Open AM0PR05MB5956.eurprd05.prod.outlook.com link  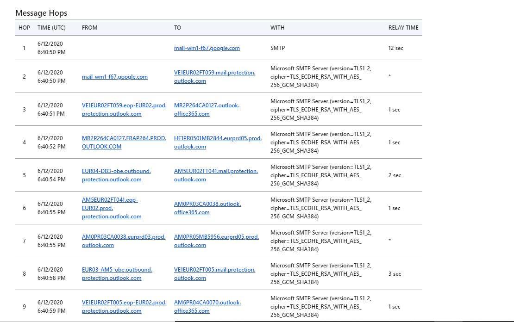pos(216,241)
